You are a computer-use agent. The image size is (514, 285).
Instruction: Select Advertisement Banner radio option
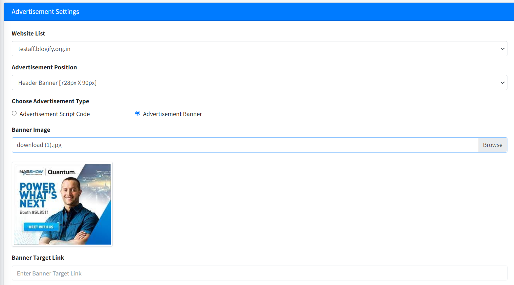[x=138, y=113]
